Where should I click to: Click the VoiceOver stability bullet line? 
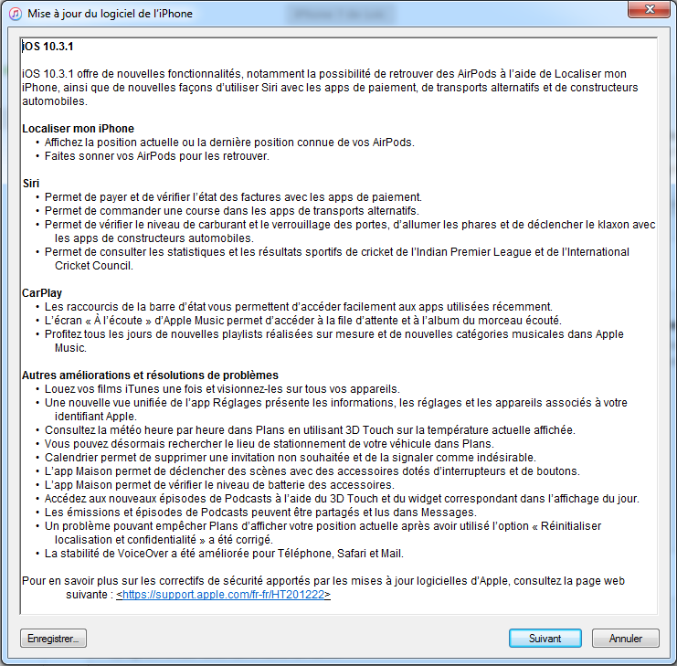pyautogui.click(x=224, y=554)
